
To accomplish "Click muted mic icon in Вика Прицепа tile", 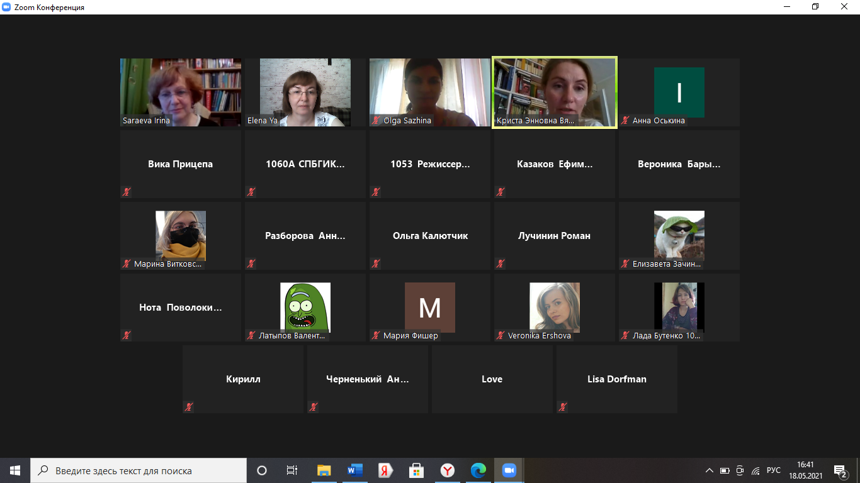I will point(127,192).
